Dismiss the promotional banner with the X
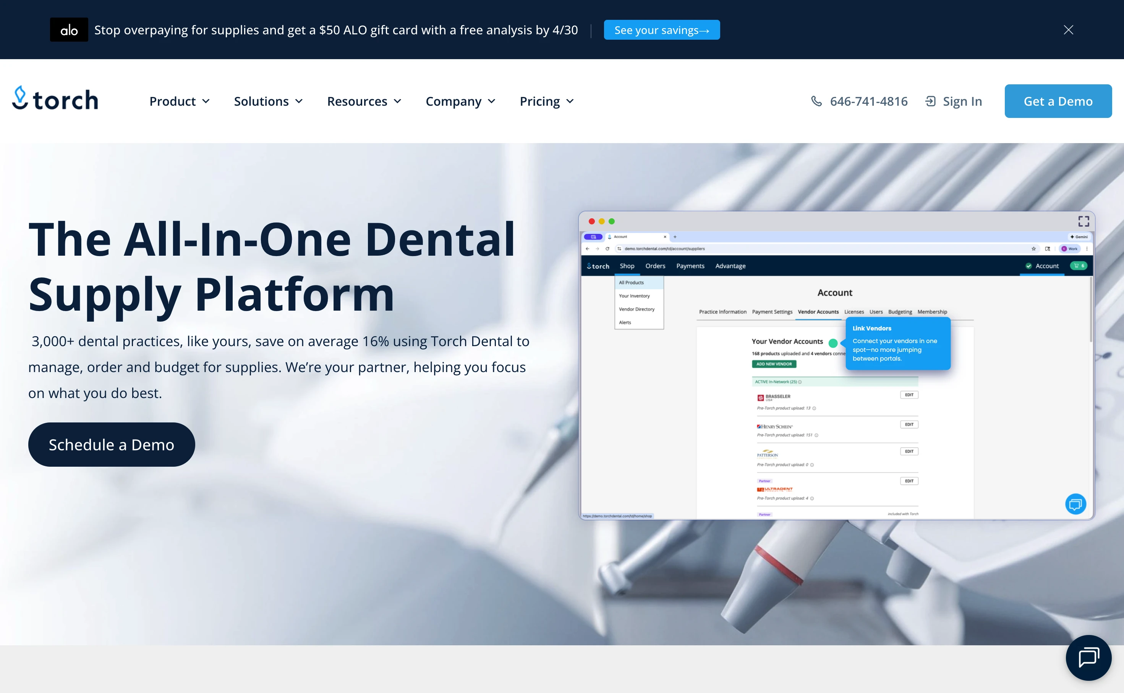Screen dimensions: 1124x693 pos(1069,30)
